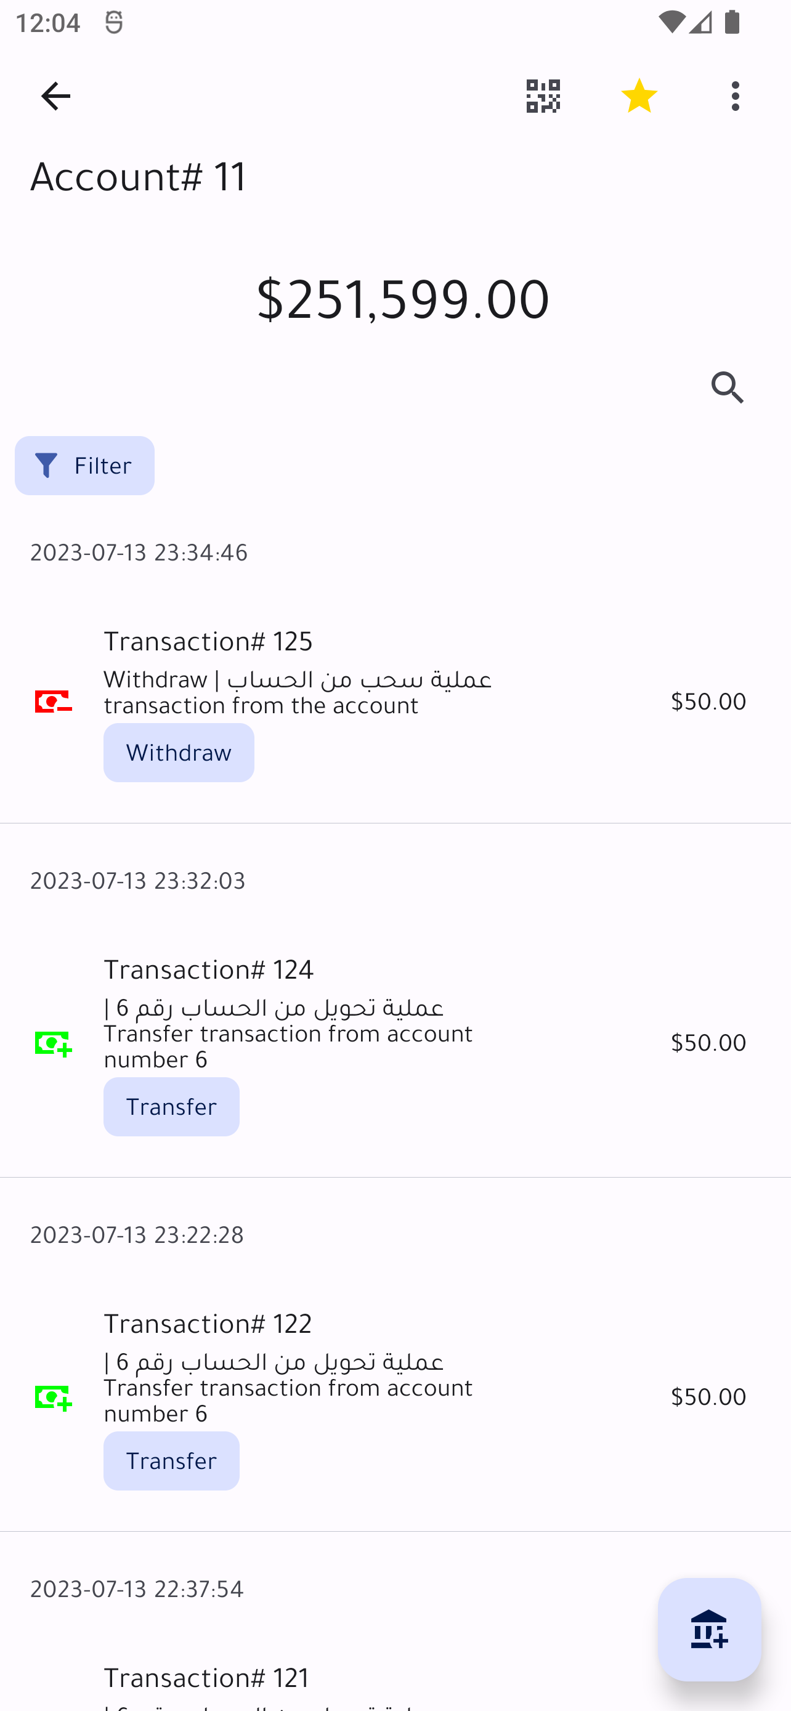The image size is (791, 1711).
Task: Open Transaction# 124 entry title
Action: (209, 969)
